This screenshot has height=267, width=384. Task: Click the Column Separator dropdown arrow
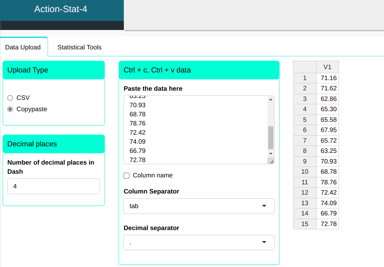(x=264, y=206)
